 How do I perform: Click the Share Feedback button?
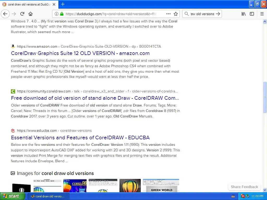click(244, 187)
